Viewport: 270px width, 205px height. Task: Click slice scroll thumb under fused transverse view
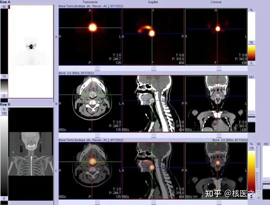pyautogui.click(x=97, y=202)
